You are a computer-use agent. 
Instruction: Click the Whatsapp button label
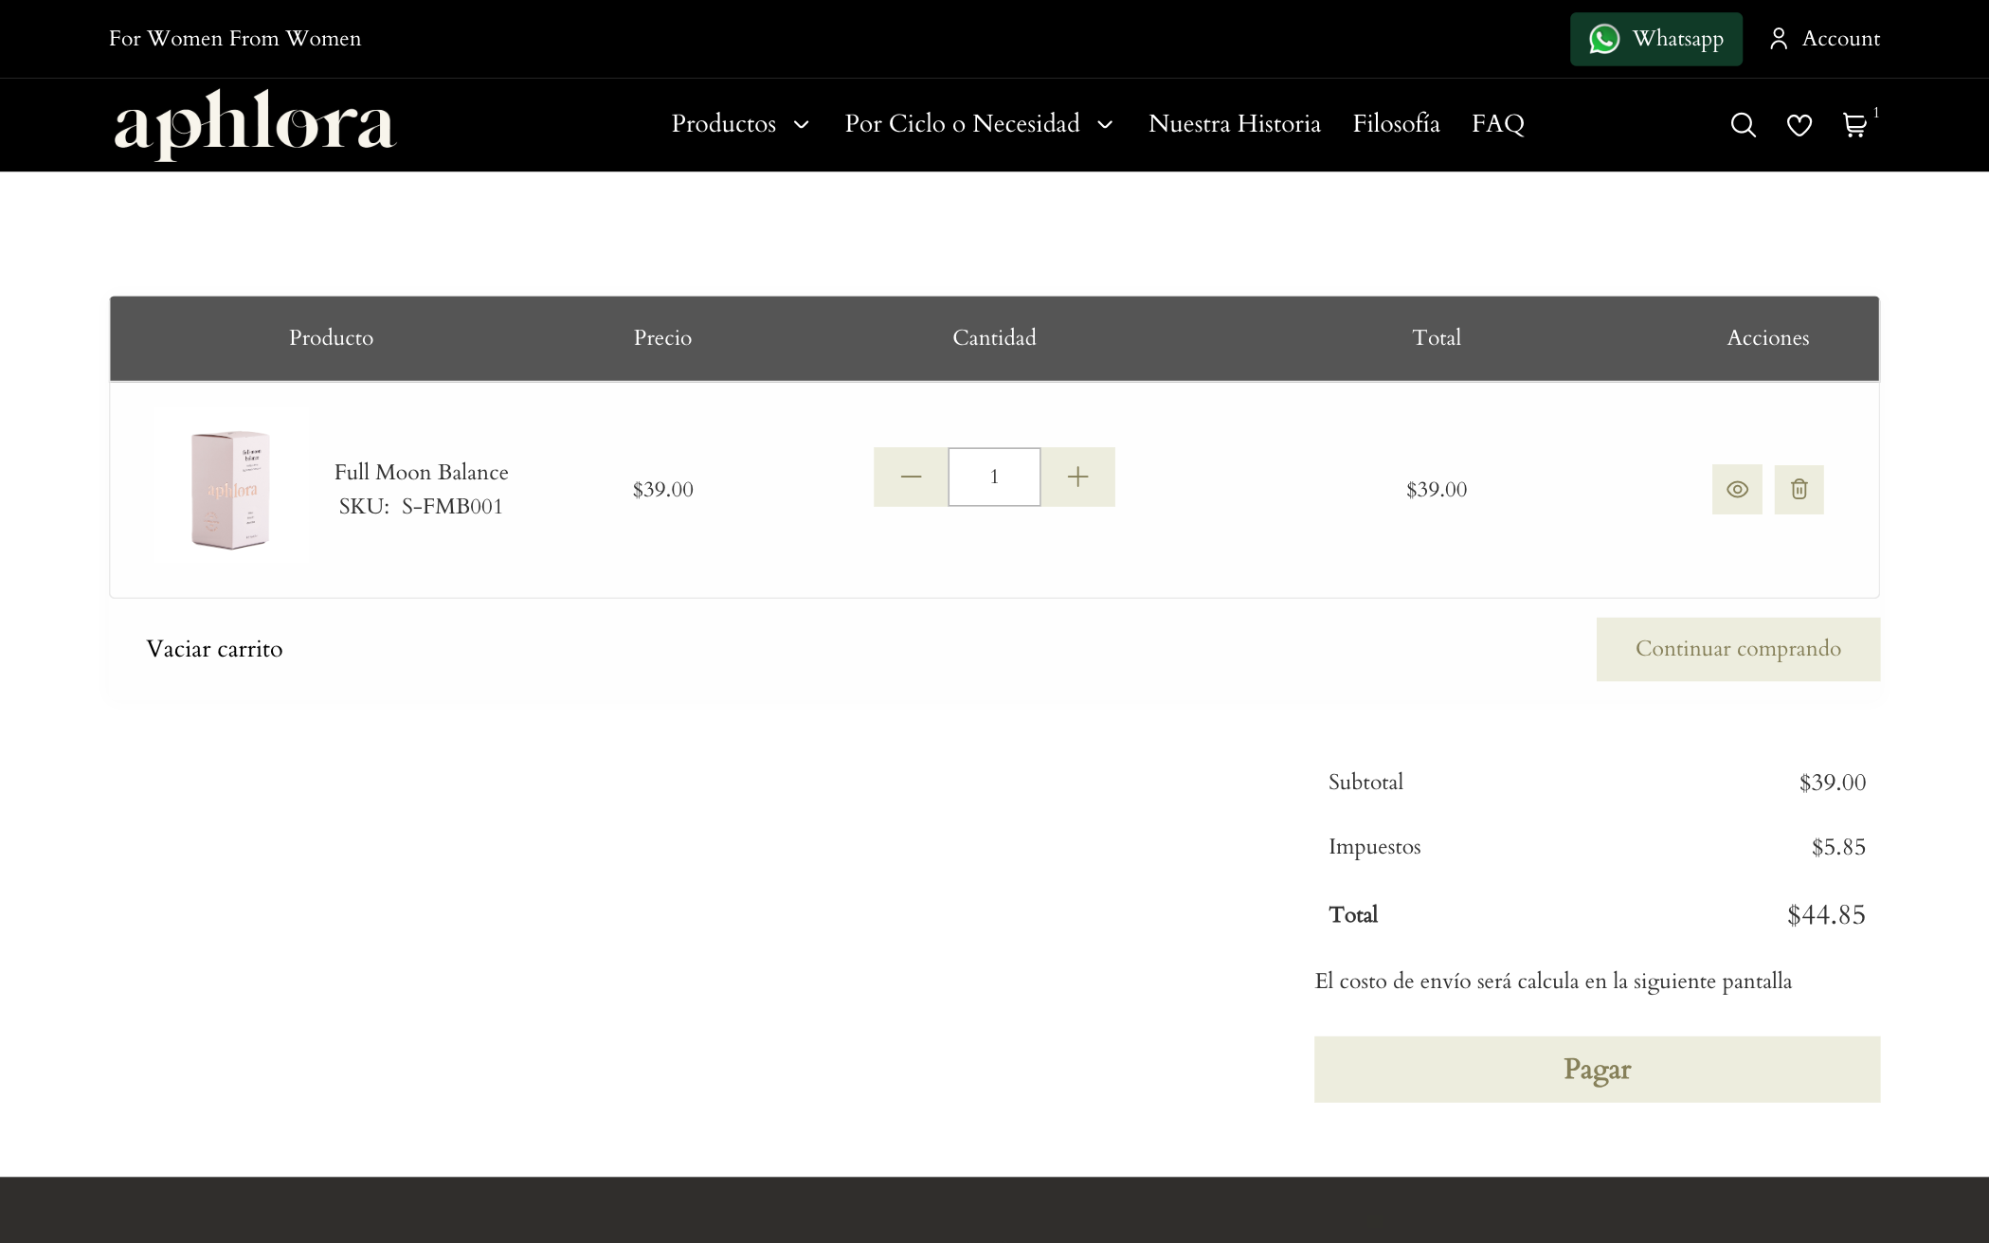pos(1677,39)
